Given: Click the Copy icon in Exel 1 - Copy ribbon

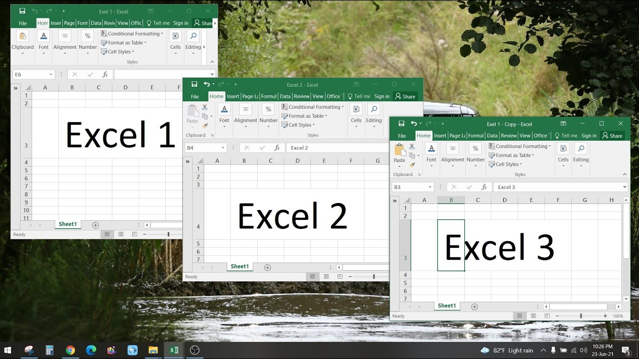Looking at the screenshot, I should (412, 156).
